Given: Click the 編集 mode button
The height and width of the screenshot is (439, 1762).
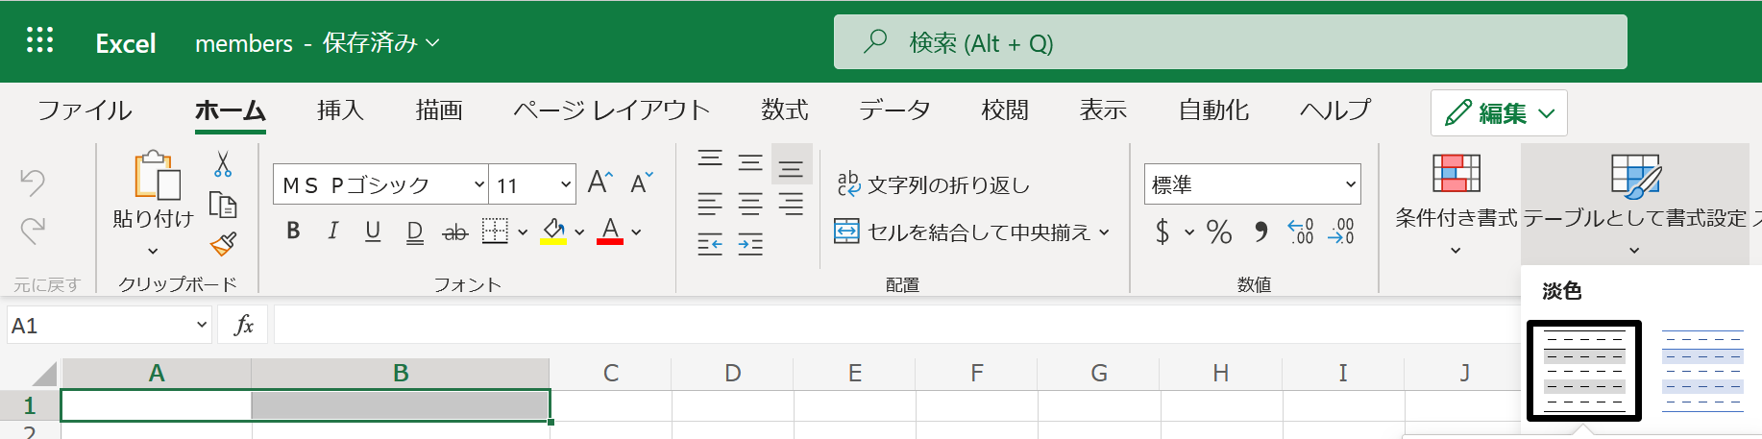Looking at the screenshot, I should coord(1498,113).
